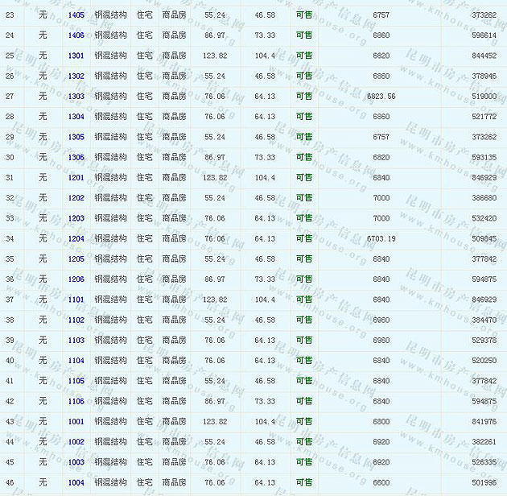Open room 1405 details link
This screenshot has height=496, width=507.
pos(76,15)
